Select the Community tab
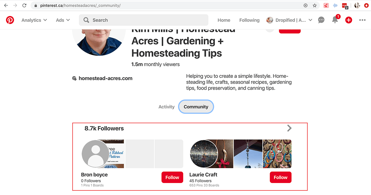The image size is (371, 195). pyautogui.click(x=196, y=107)
